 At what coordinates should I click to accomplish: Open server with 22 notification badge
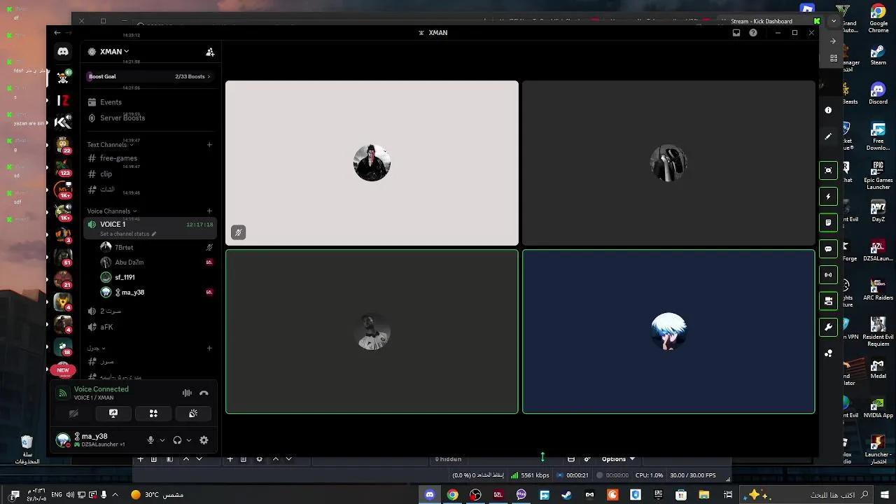tap(64, 145)
